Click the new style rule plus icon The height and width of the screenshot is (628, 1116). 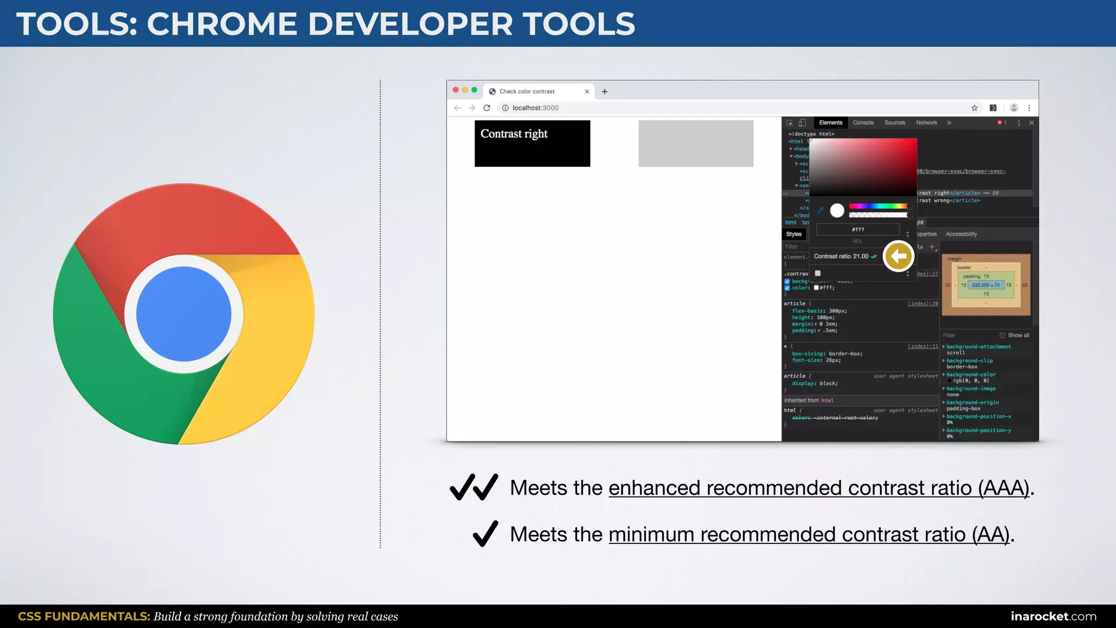tap(932, 247)
